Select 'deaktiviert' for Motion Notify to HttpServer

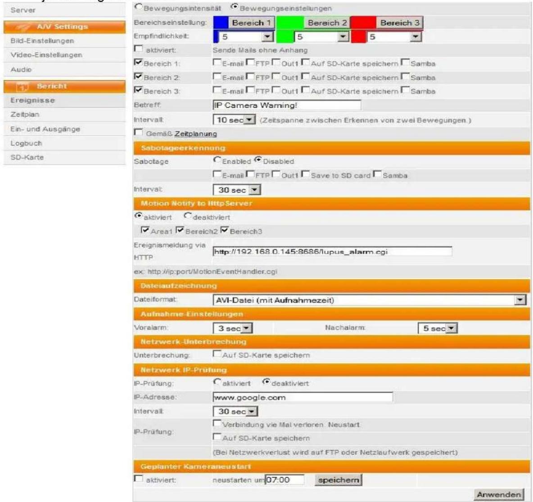click(x=188, y=216)
